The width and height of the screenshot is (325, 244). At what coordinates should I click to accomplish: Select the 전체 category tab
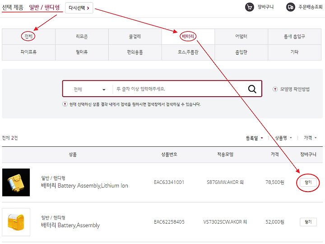click(x=28, y=37)
